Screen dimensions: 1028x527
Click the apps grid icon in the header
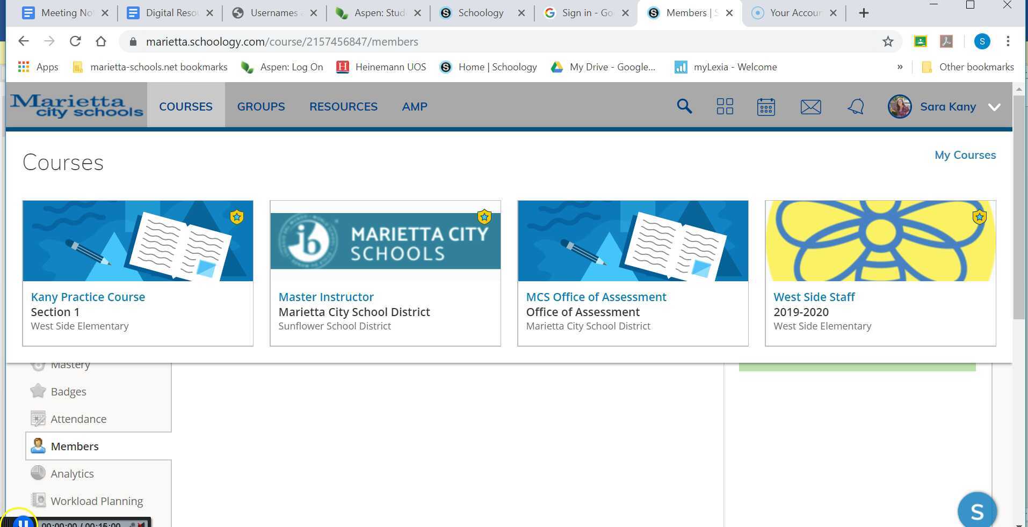725,107
